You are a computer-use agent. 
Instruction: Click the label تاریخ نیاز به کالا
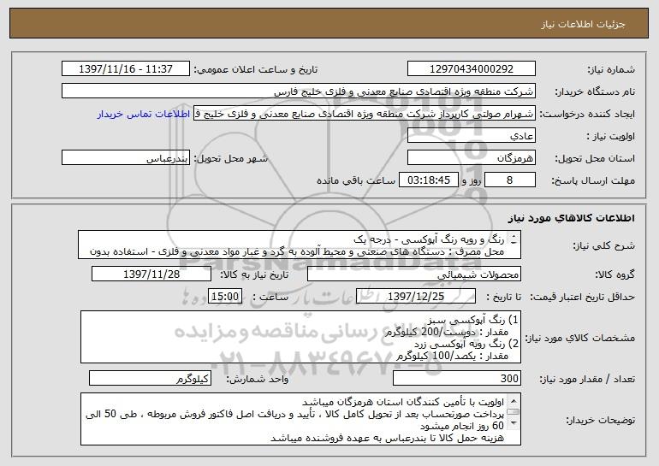coord(254,274)
